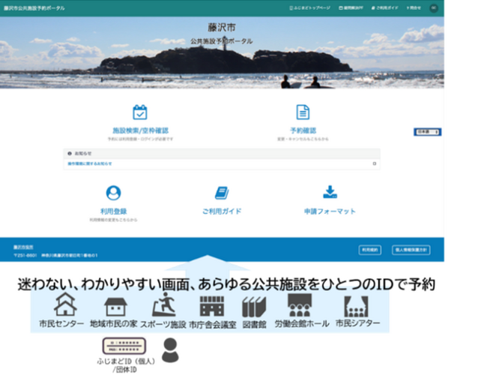Viewport: 487px width, 378px height.
Task: Click the 予約確認 link text
Action: coord(303,130)
